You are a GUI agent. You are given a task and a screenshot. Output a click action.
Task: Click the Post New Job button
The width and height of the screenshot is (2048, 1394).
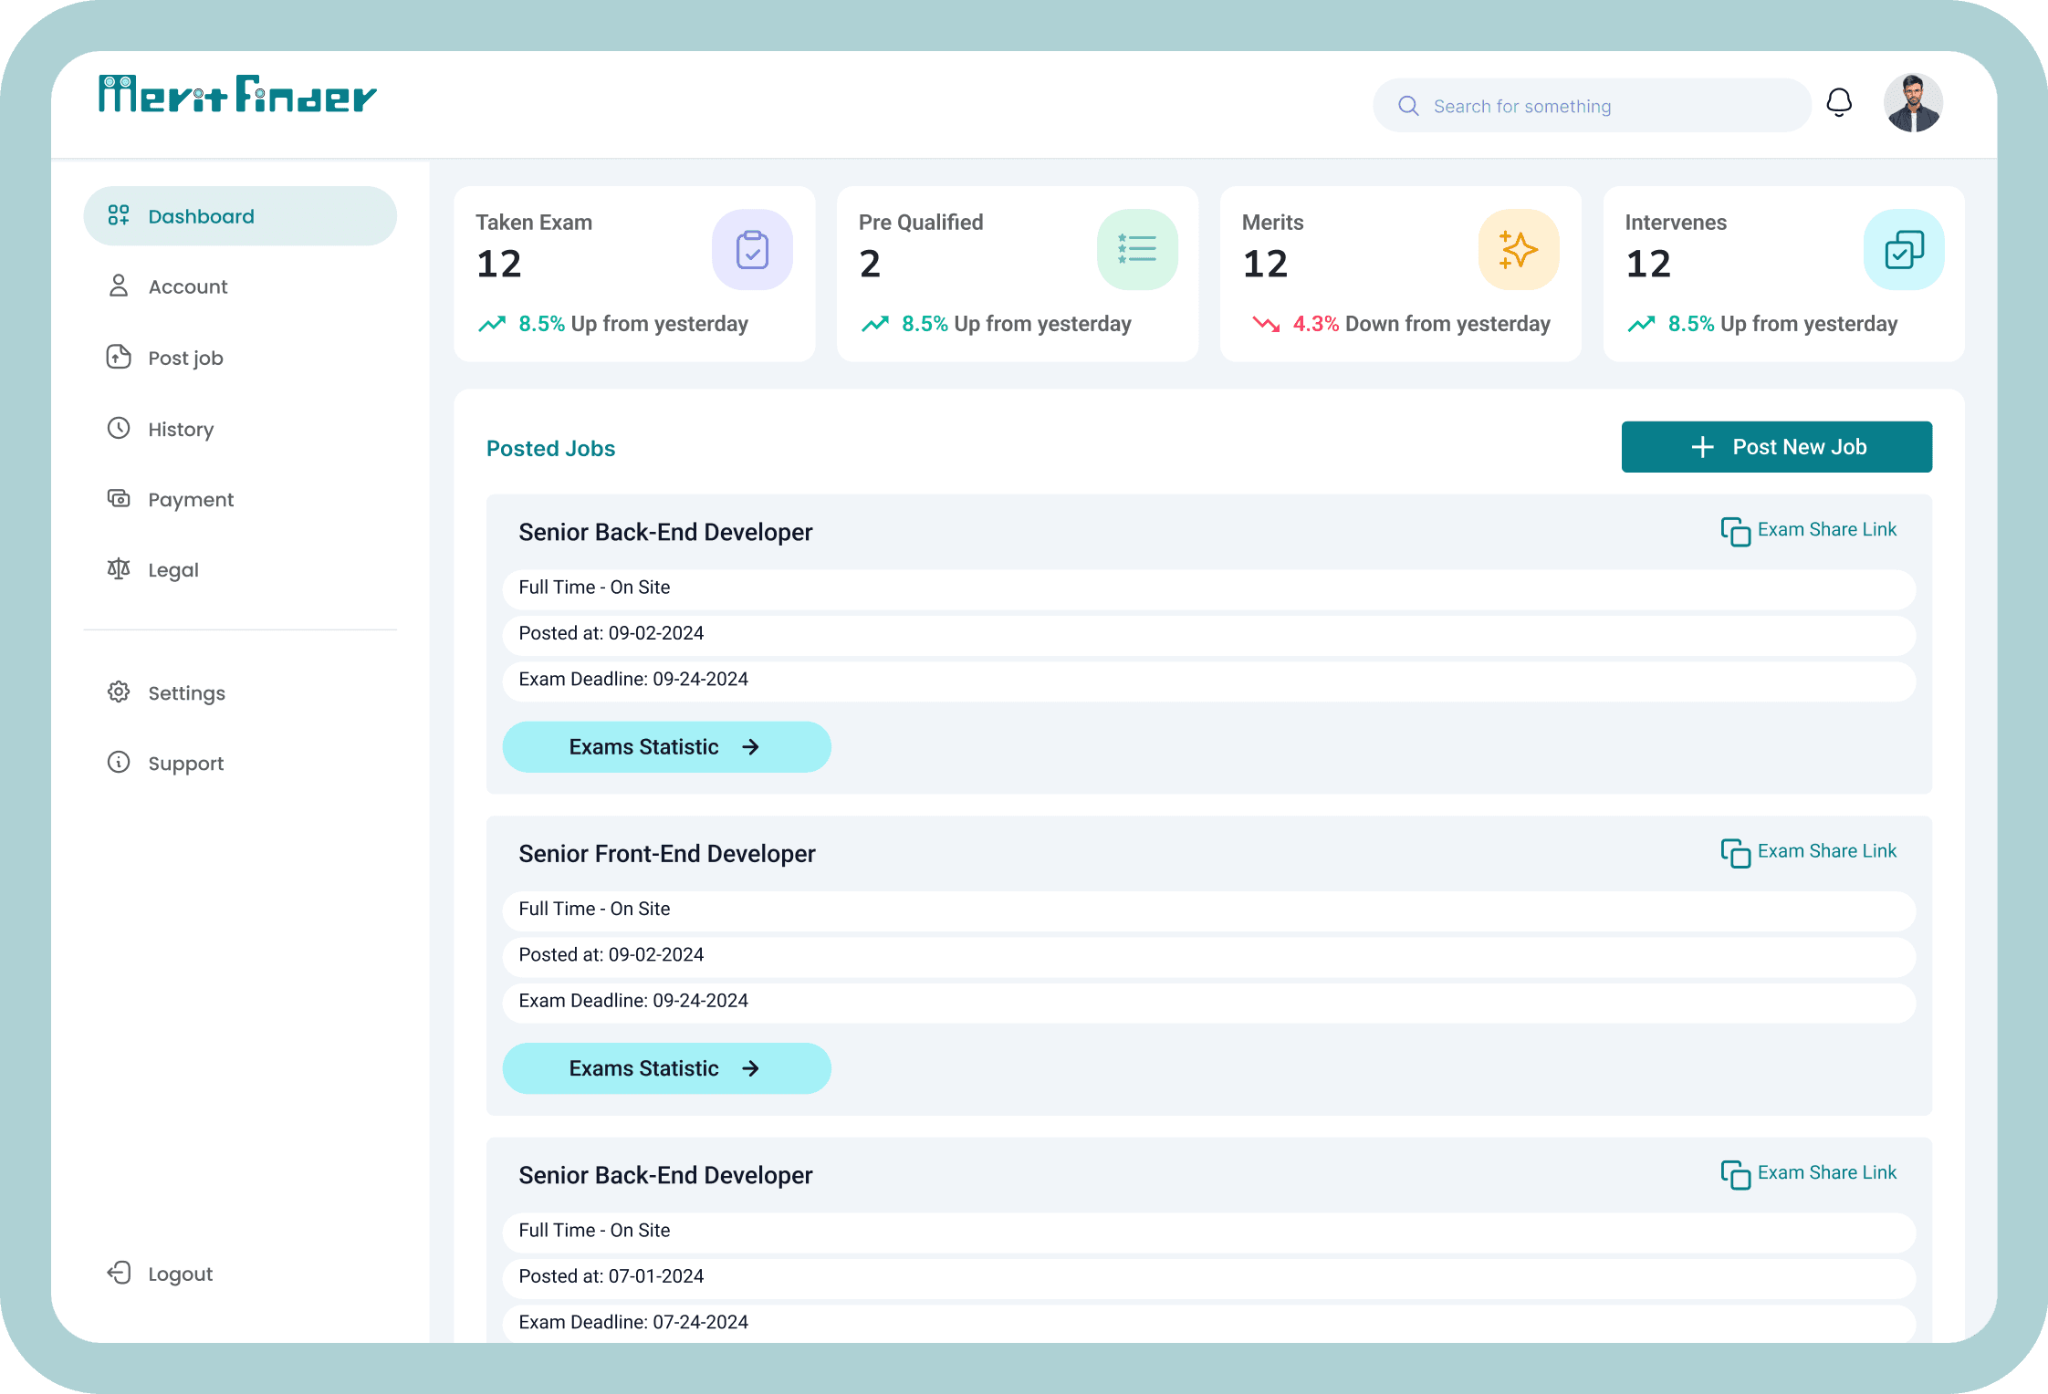(1776, 447)
